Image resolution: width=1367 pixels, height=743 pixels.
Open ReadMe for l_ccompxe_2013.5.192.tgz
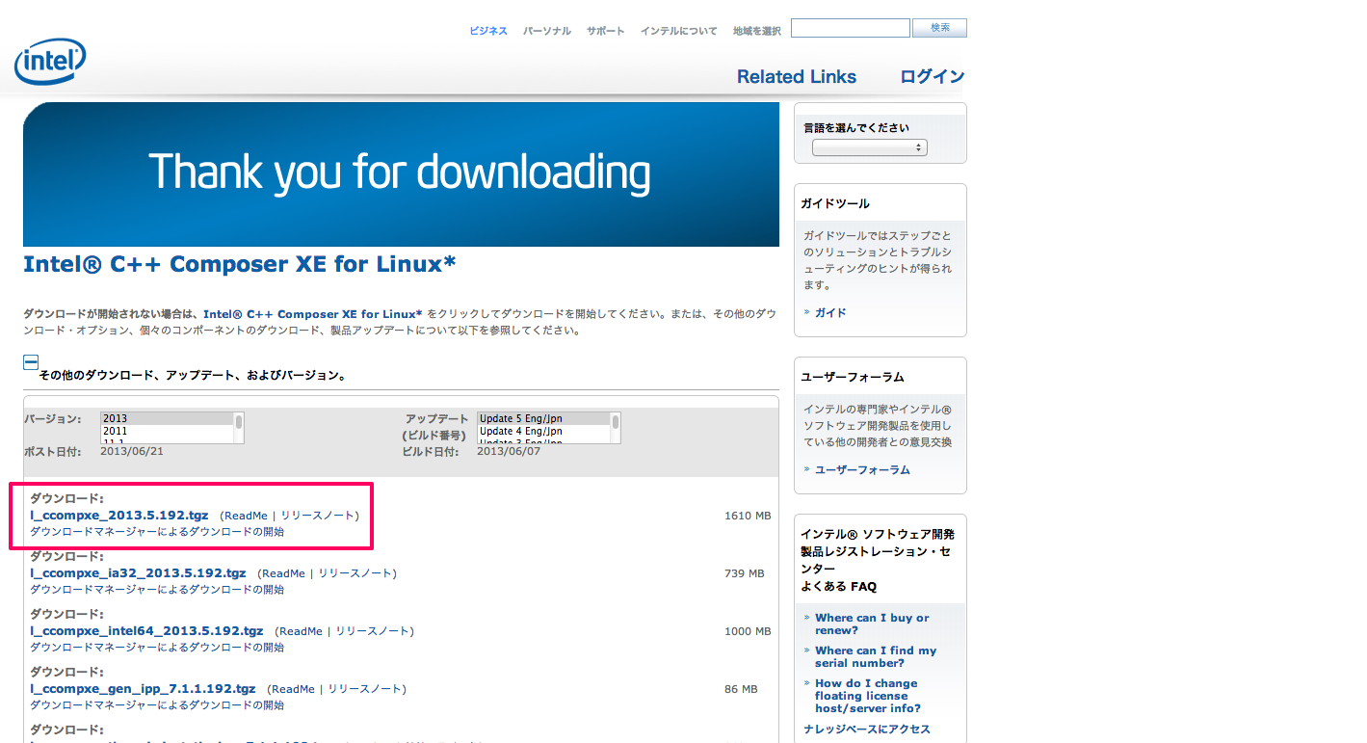(x=246, y=516)
